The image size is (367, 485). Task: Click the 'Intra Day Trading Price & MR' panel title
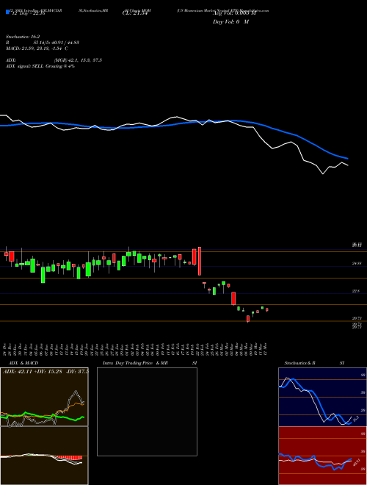(x=135, y=363)
